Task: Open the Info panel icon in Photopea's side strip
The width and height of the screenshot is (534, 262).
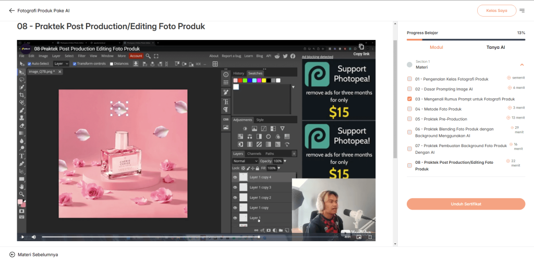Action: click(x=225, y=74)
